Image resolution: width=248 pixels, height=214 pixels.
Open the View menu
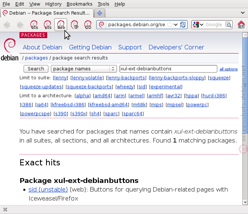click(34, 4)
